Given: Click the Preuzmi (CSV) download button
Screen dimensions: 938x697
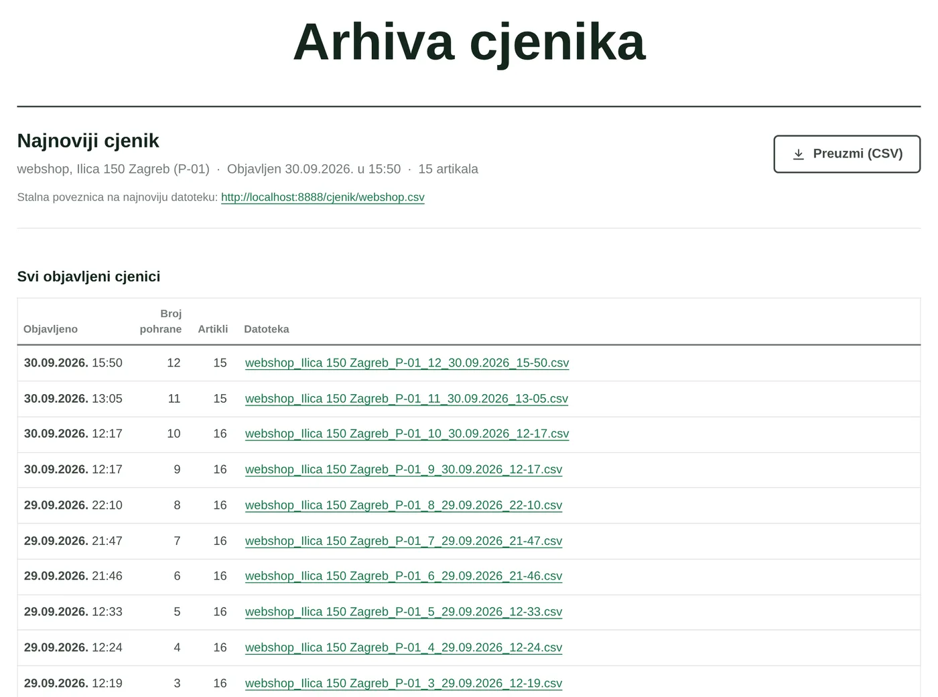Looking at the screenshot, I should (x=847, y=154).
